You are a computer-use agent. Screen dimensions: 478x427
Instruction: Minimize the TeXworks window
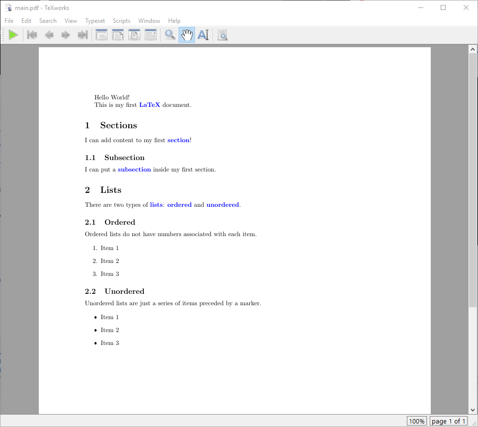click(421, 7)
